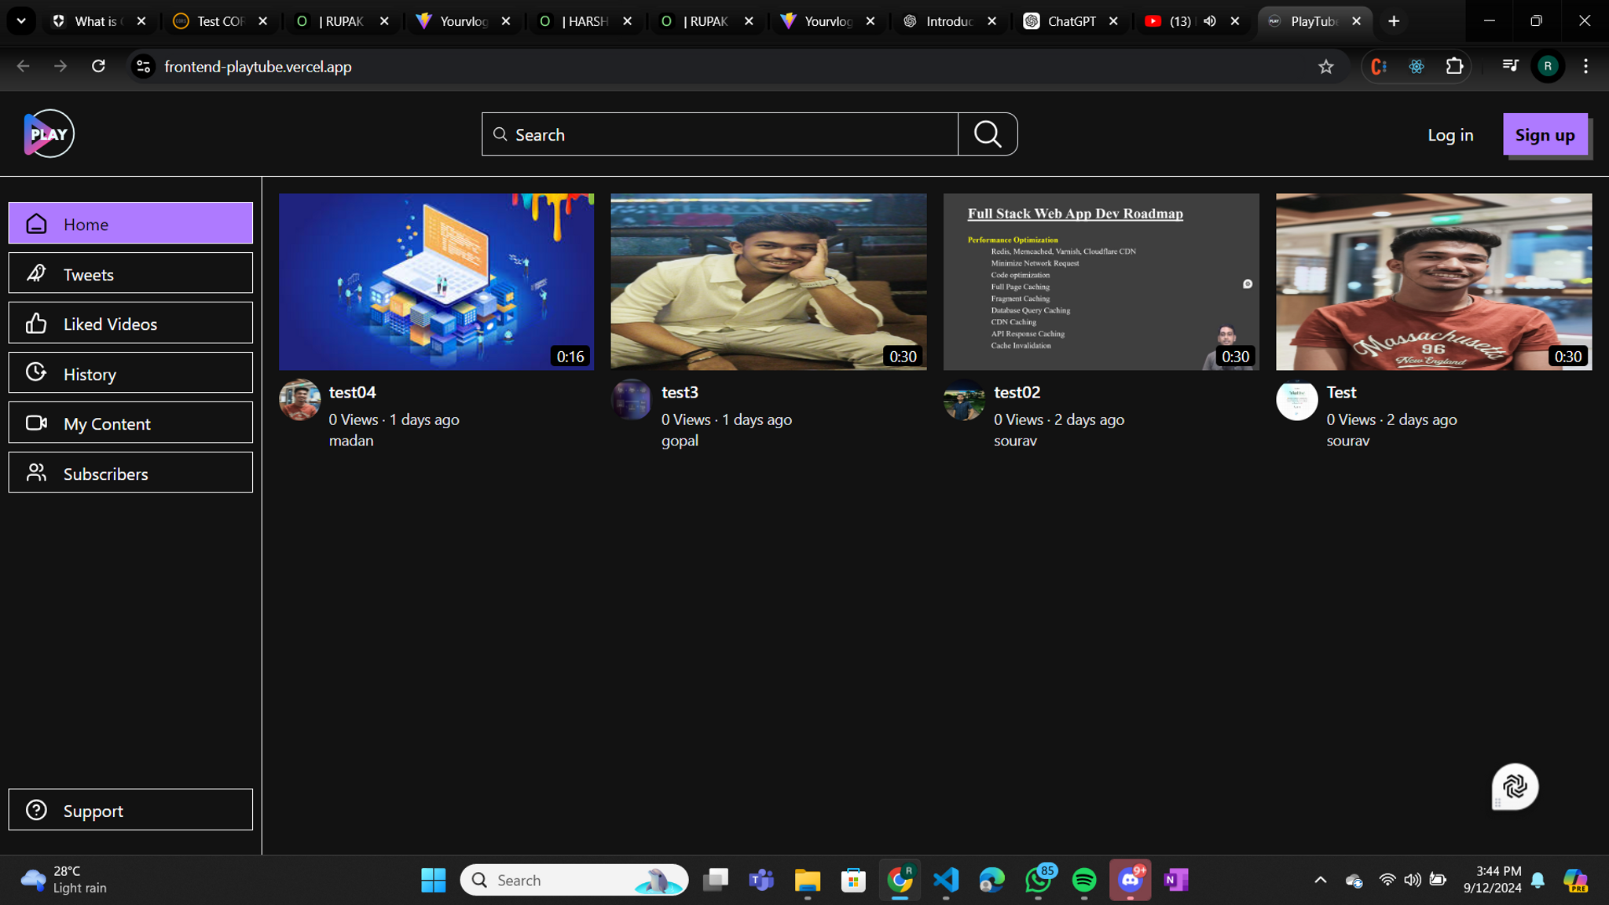Click the Subscribers people icon
The image size is (1609, 905).
[36, 472]
